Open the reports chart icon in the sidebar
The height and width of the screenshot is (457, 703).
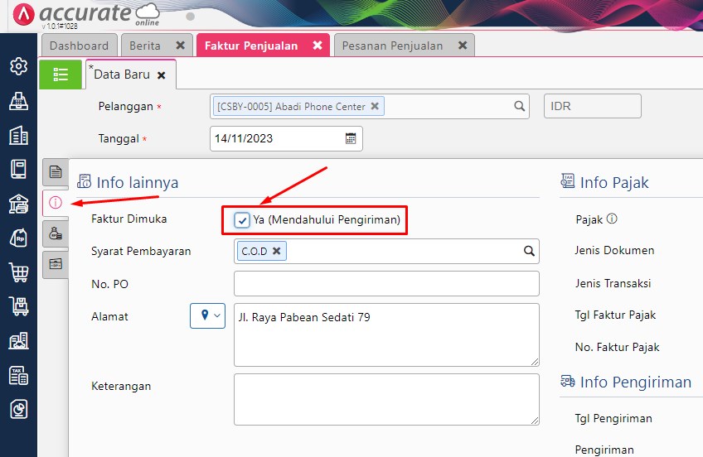18,409
